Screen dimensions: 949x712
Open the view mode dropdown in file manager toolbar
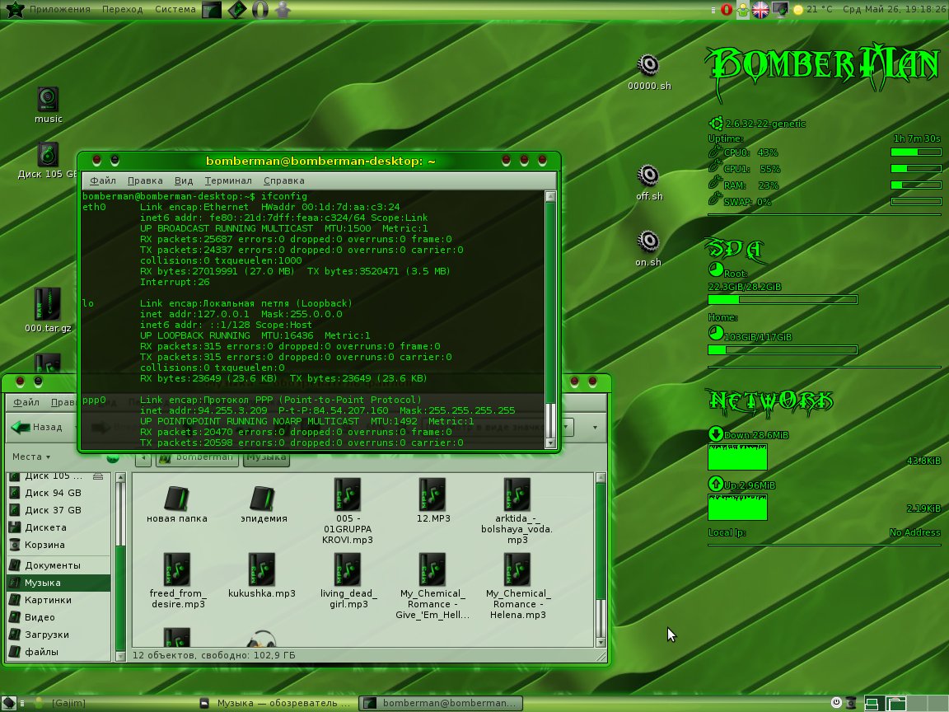coord(566,427)
